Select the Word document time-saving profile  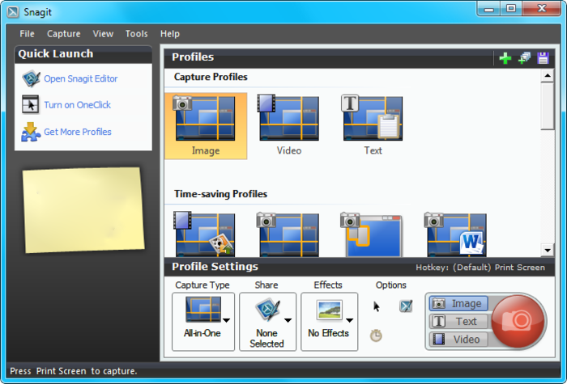[x=457, y=234]
